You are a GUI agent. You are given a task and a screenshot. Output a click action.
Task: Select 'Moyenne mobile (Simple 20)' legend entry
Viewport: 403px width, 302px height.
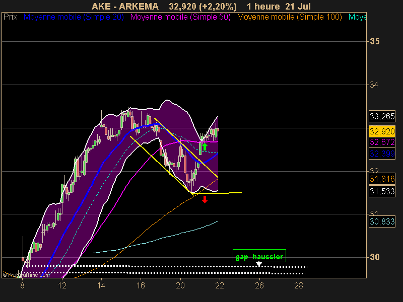(x=74, y=17)
